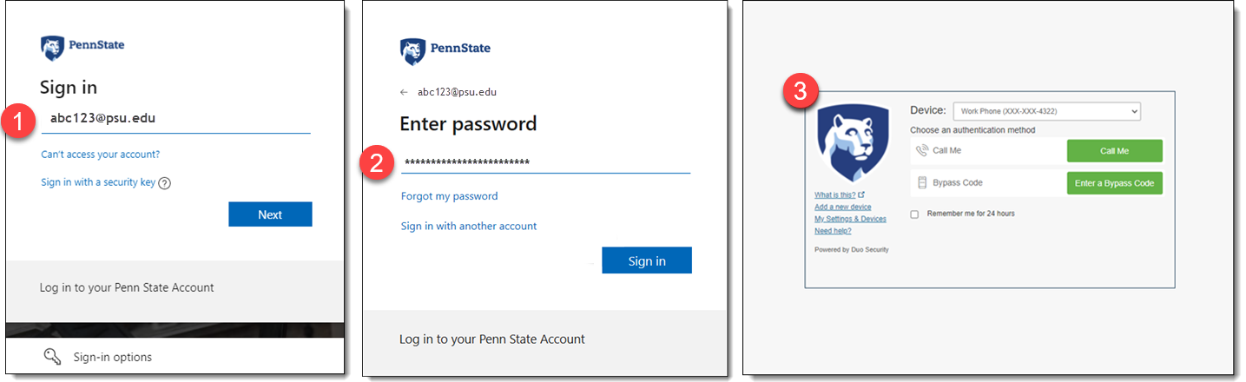The height and width of the screenshot is (382, 1246).
Task: Click Enter a Bypass Code button
Action: pos(1114,183)
